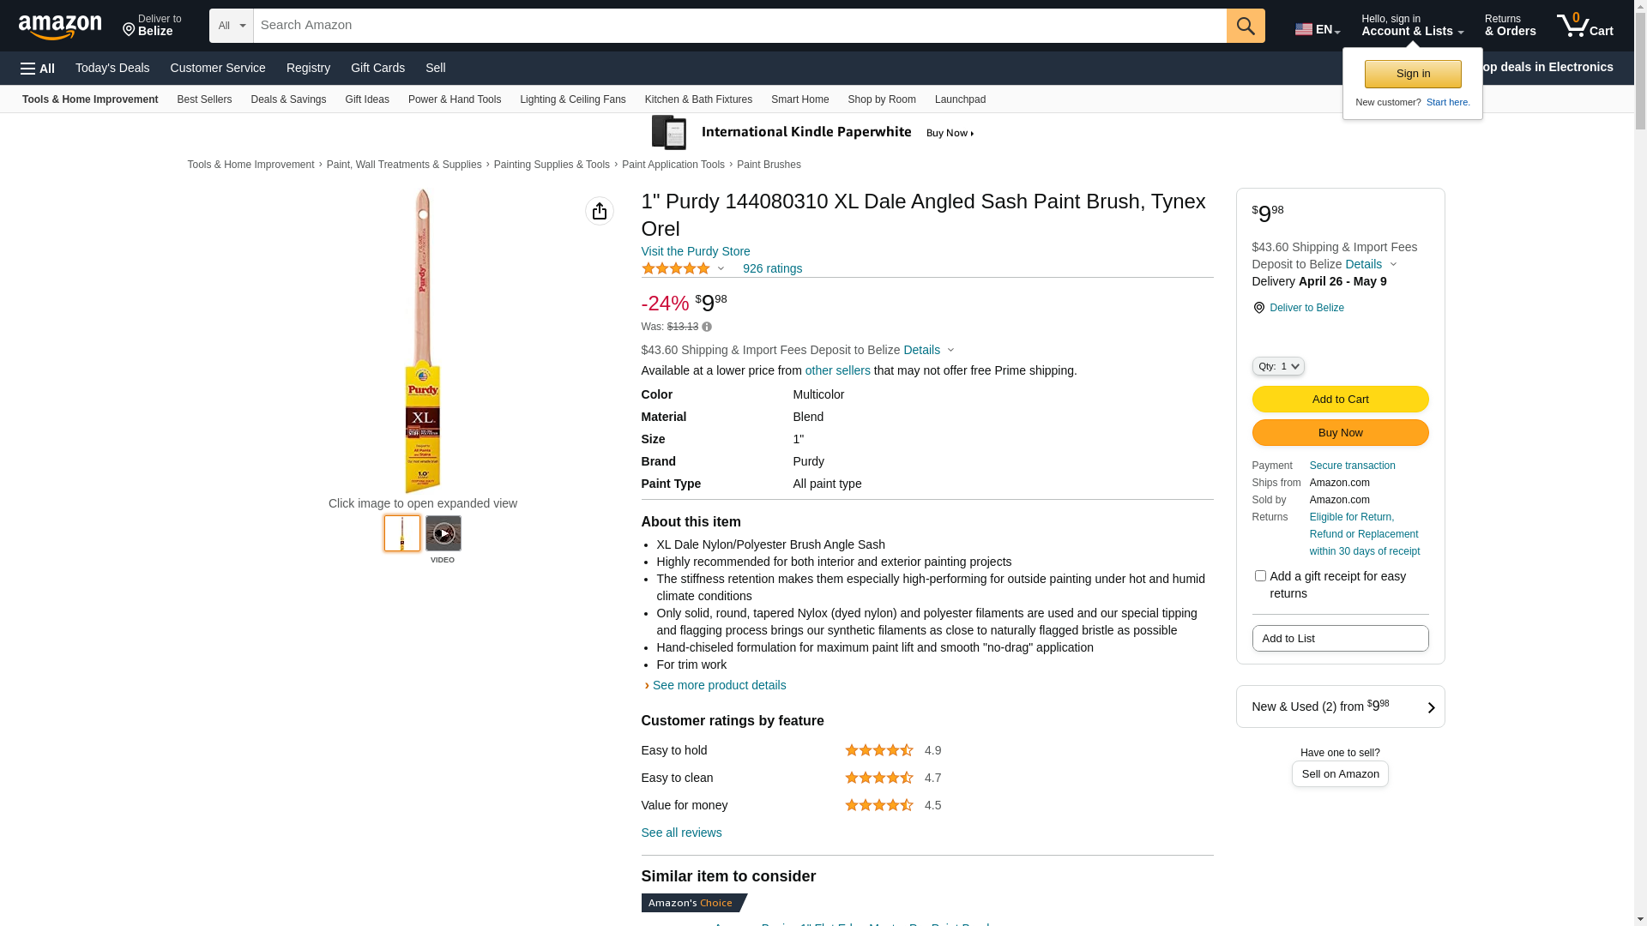Click the Buy Now button

point(1340,432)
